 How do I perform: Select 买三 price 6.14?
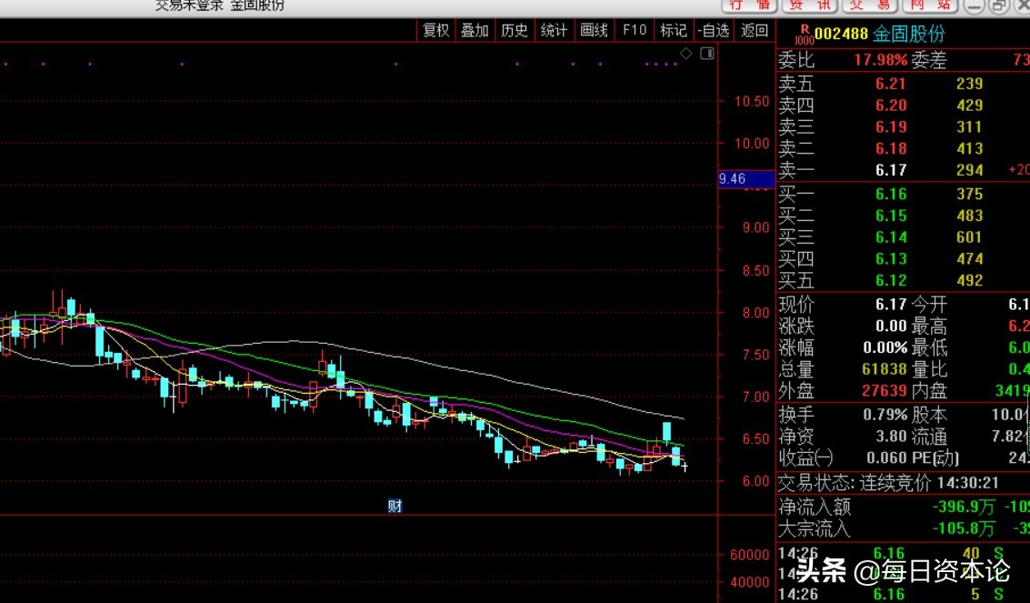(x=891, y=237)
